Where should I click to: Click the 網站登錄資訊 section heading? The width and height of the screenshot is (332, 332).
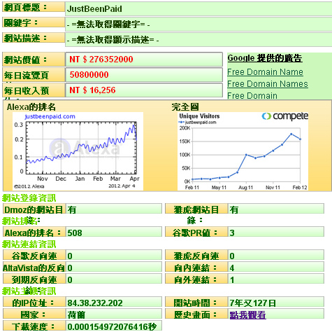click(x=29, y=198)
